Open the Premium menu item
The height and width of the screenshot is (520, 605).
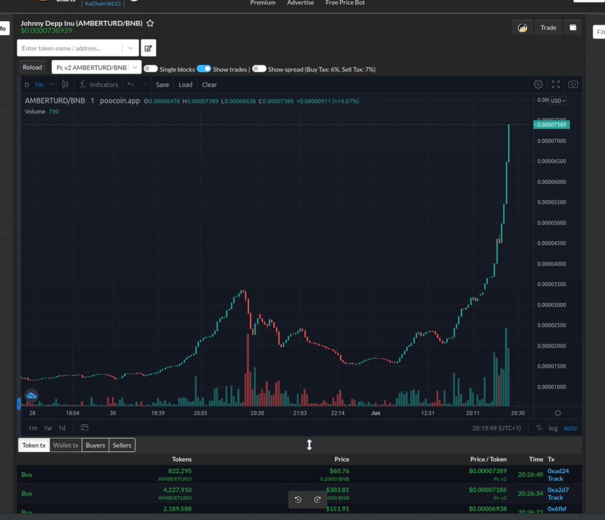[263, 3]
